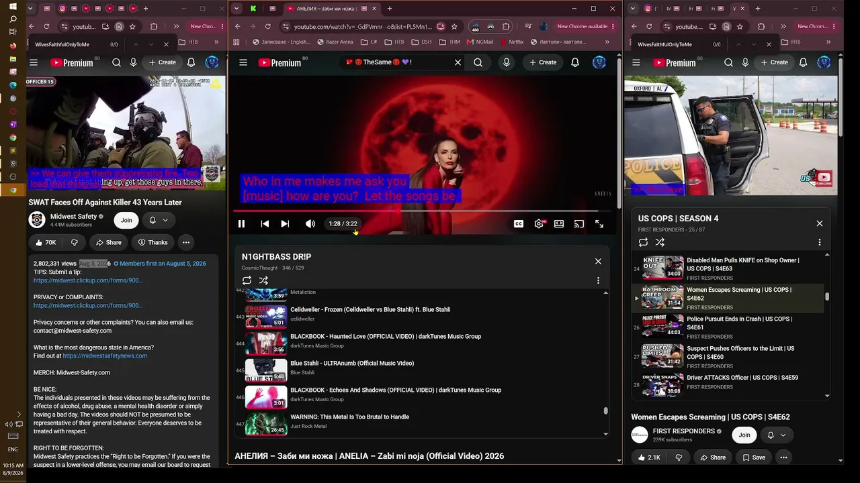The width and height of the screenshot is (860, 483).
Task: Open Task View on the taskbar
Action: pos(13,32)
